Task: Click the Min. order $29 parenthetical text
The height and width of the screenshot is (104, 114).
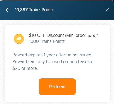Action: [x=81, y=36]
